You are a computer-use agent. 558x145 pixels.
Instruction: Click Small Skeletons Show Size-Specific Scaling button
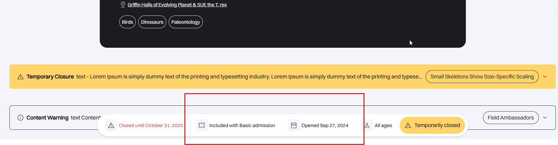tap(482, 77)
